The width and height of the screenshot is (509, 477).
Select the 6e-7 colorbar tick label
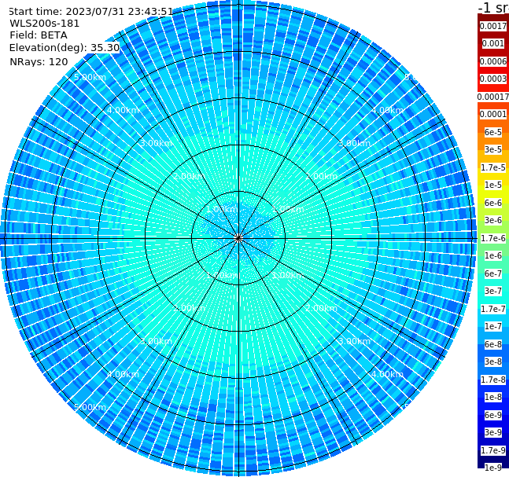pyautogui.click(x=493, y=273)
